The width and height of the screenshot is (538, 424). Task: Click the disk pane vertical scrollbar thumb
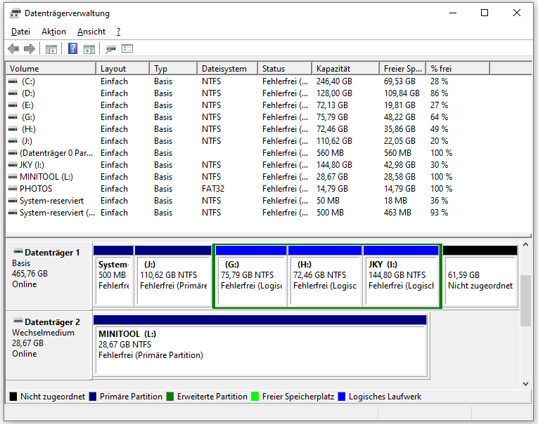(525, 300)
